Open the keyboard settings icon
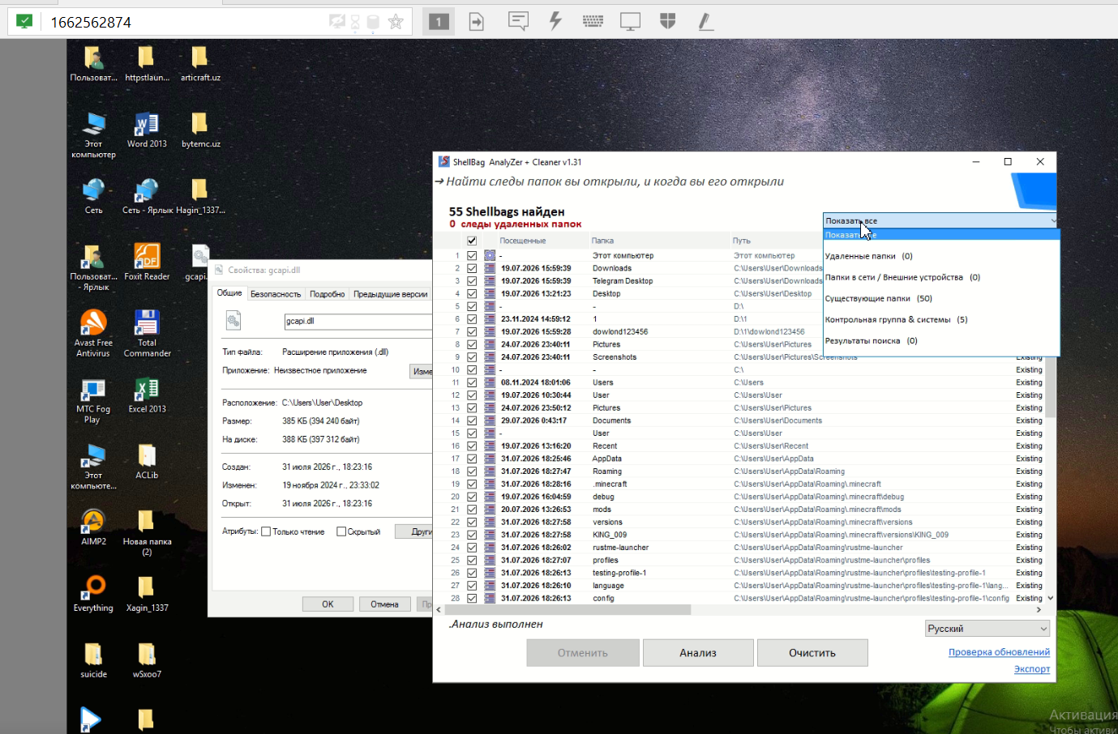 (593, 22)
